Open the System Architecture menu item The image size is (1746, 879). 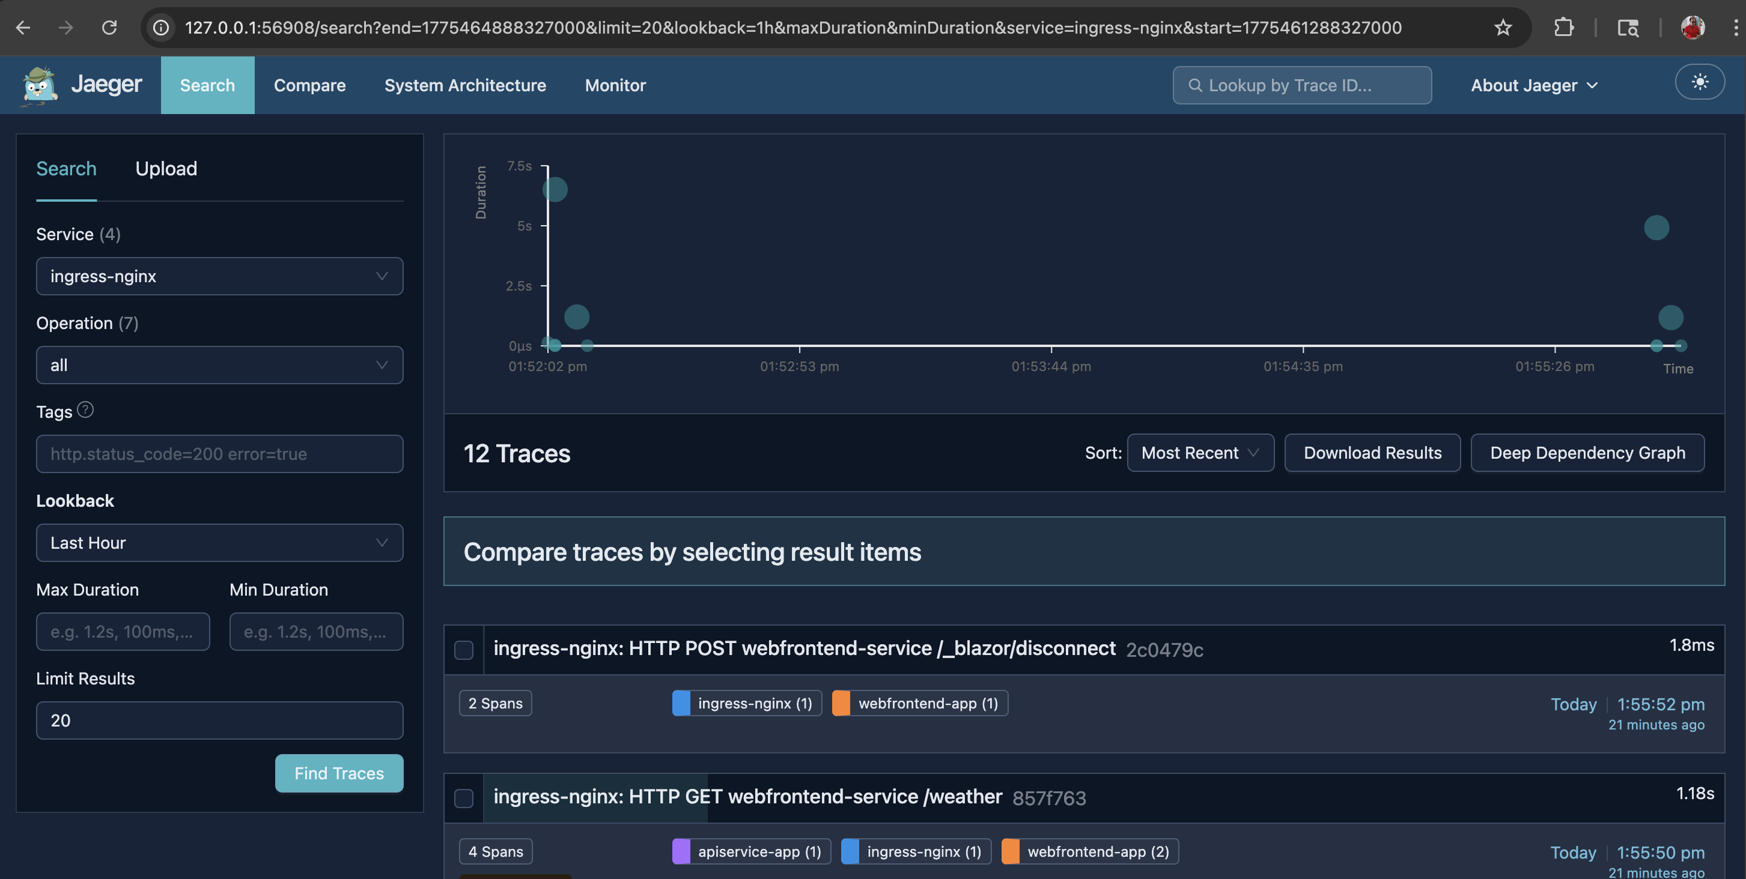pyautogui.click(x=465, y=85)
